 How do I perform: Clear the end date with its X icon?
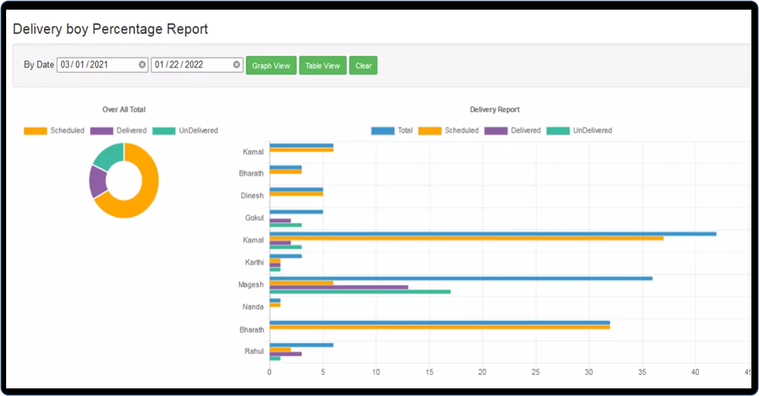[237, 65]
